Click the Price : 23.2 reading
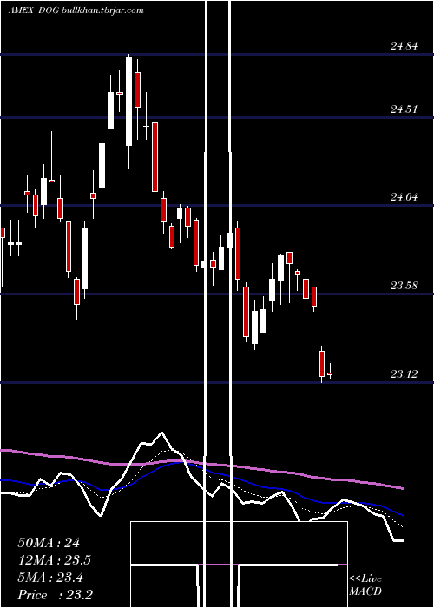This screenshot has width=434, height=608. [55, 595]
